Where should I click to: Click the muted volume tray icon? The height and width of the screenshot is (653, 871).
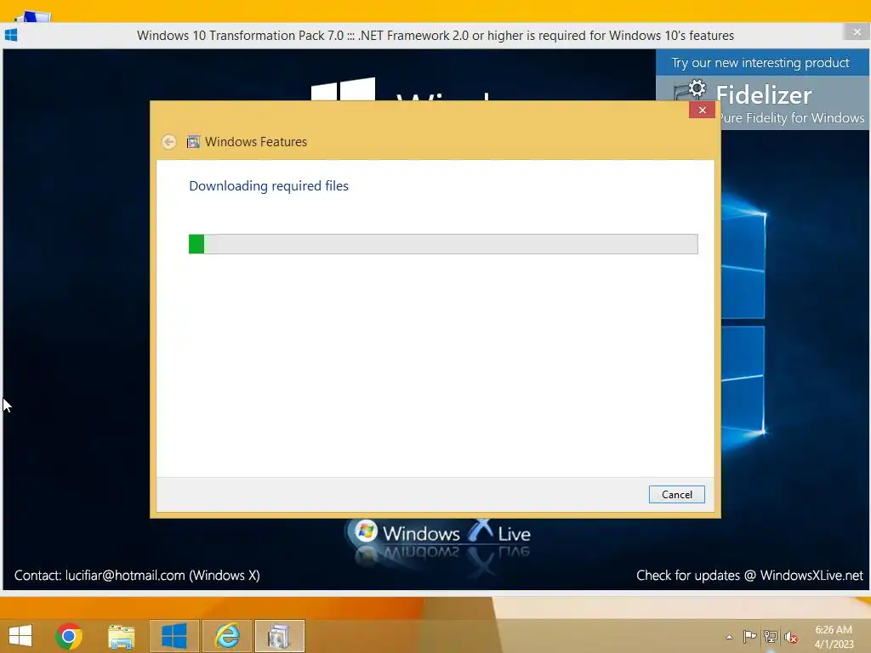(x=790, y=637)
